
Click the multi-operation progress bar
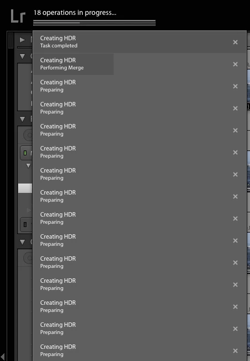[x=94, y=23]
